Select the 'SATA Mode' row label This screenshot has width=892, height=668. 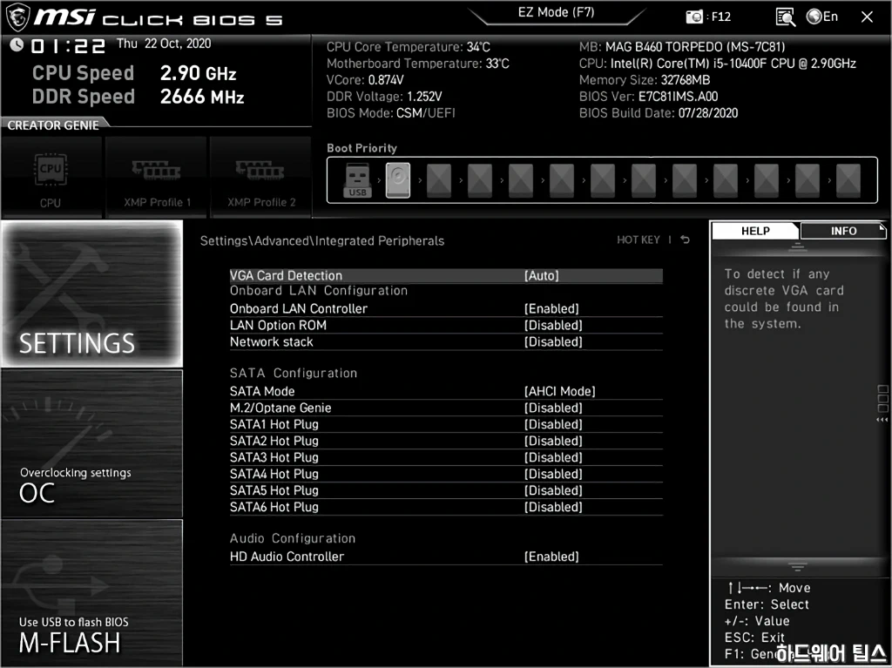(262, 391)
